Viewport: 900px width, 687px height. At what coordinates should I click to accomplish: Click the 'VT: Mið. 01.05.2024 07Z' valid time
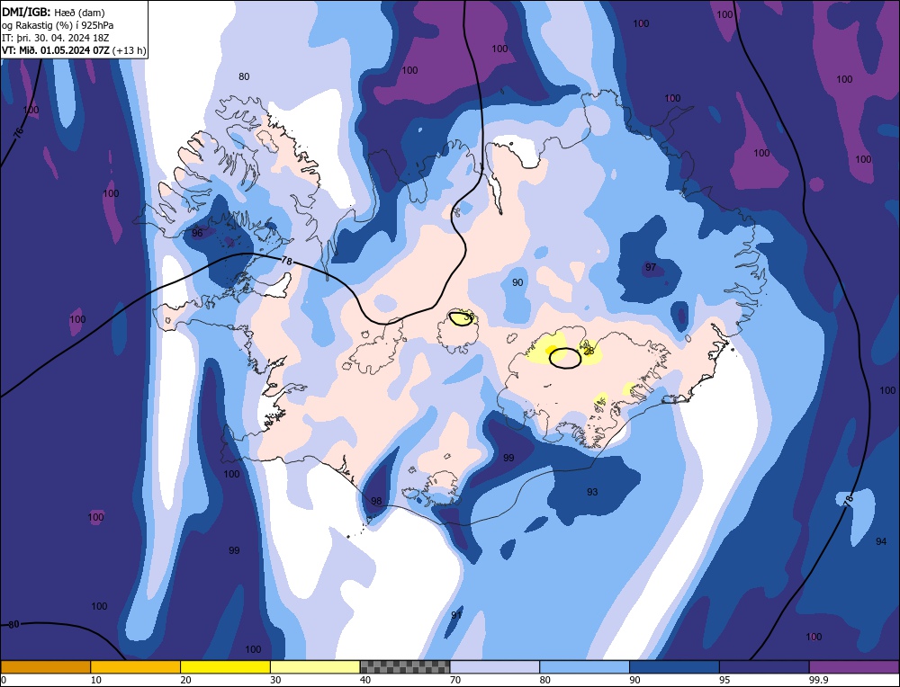[56, 50]
